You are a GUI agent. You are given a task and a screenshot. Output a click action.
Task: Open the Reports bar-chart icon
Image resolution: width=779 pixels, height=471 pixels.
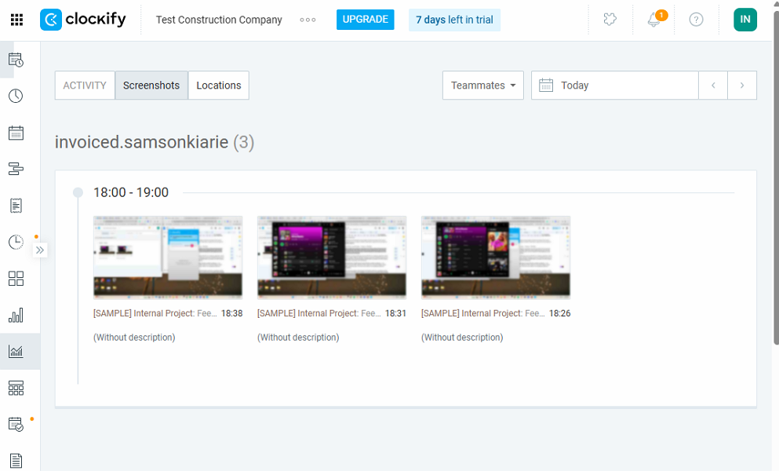coord(15,315)
